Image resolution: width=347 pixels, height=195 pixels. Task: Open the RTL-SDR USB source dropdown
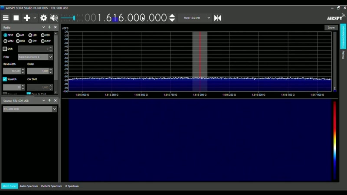[30, 109]
